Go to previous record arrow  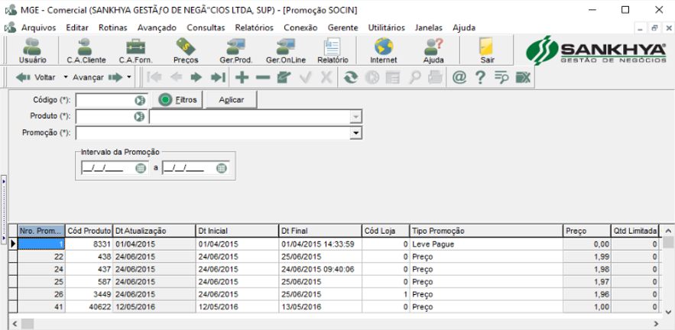tap(176, 77)
